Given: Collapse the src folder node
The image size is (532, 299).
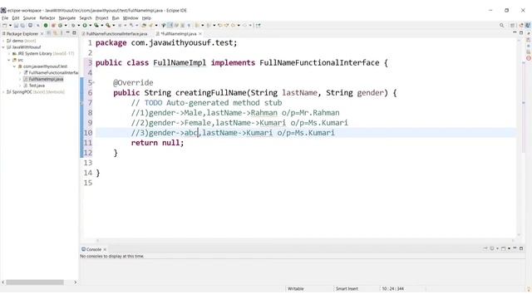Looking at the screenshot, I should point(9,60).
